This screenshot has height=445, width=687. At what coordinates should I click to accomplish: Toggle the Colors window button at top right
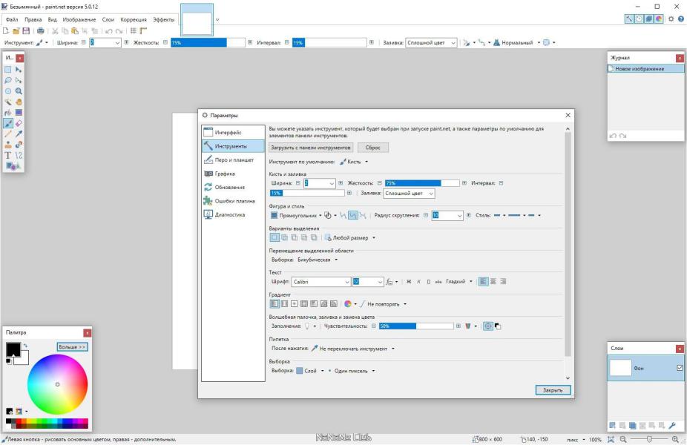click(659, 19)
